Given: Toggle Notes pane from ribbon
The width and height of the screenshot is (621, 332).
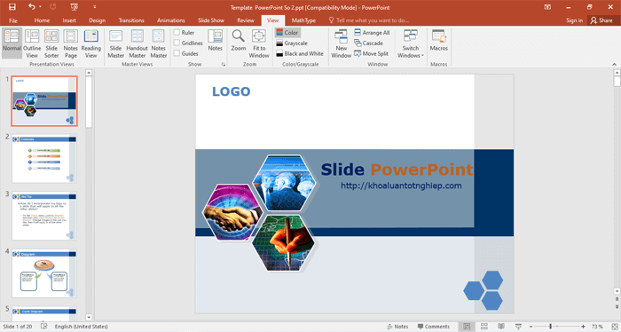Looking at the screenshot, I should pyautogui.click(x=215, y=41).
